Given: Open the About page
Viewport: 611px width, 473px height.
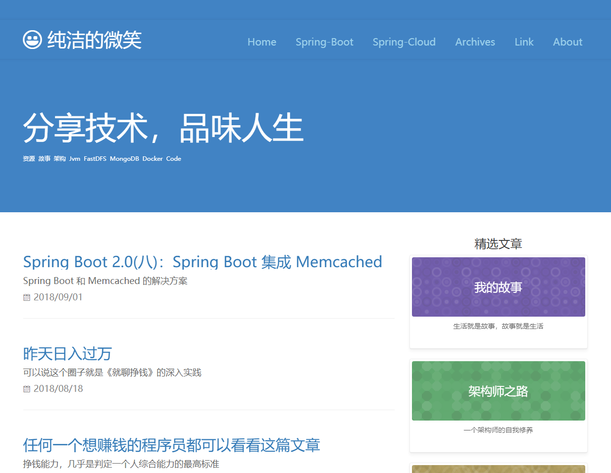Looking at the screenshot, I should tap(567, 42).
